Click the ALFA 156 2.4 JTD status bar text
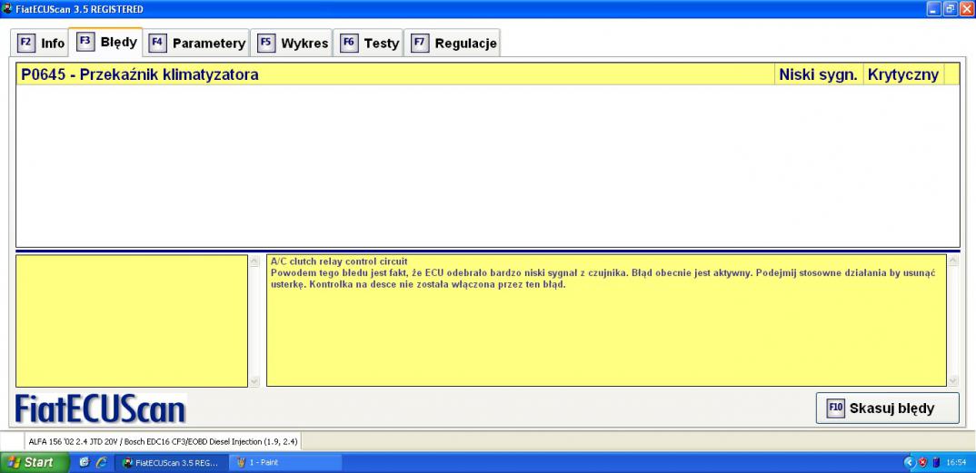Screen dimensions: 976x473 163,442
